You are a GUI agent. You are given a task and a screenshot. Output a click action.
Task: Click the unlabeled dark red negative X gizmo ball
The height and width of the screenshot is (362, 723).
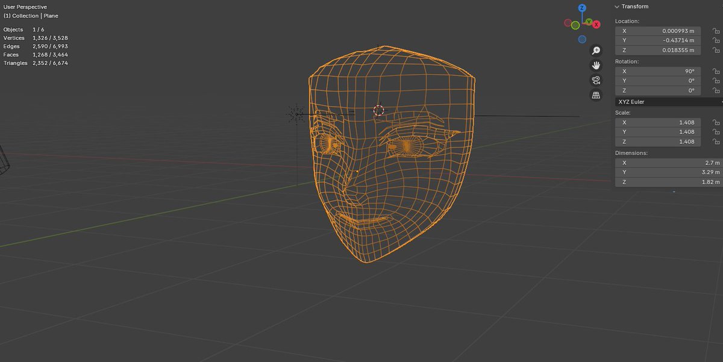(x=568, y=23)
